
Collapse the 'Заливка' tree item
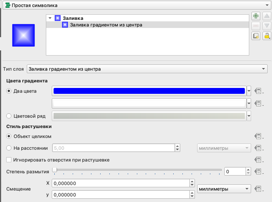(50, 18)
